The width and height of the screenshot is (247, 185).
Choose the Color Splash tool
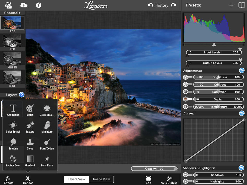[x=13, y=127]
